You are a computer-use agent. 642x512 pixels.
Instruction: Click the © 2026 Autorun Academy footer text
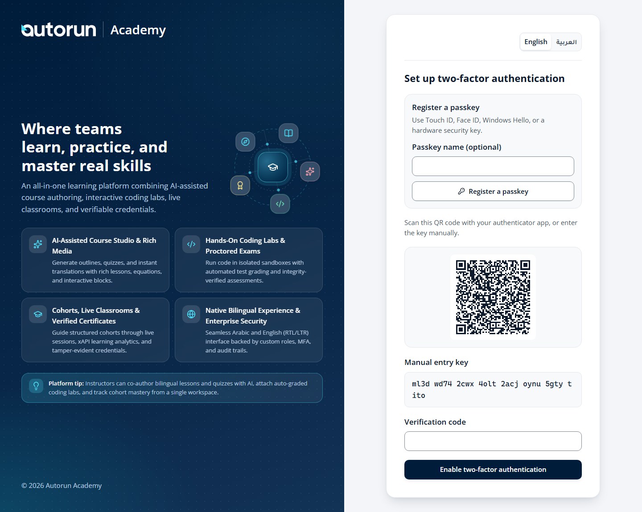(62, 486)
